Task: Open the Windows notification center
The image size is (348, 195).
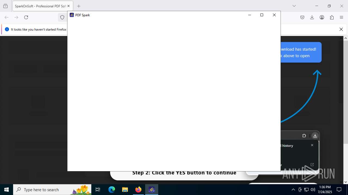Action: (x=339, y=190)
